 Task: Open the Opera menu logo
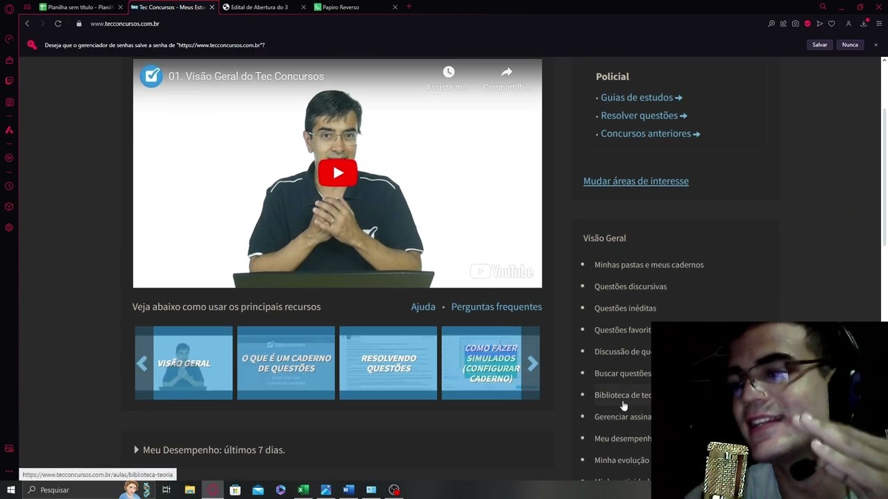pyautogui.click(x=9, y=9)
